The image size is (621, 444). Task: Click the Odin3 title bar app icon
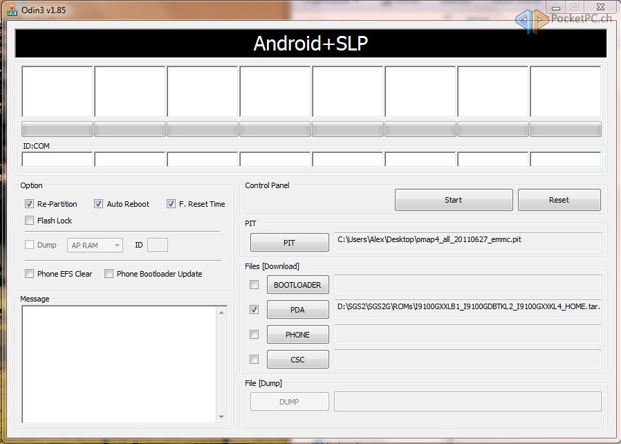(12, 10)
